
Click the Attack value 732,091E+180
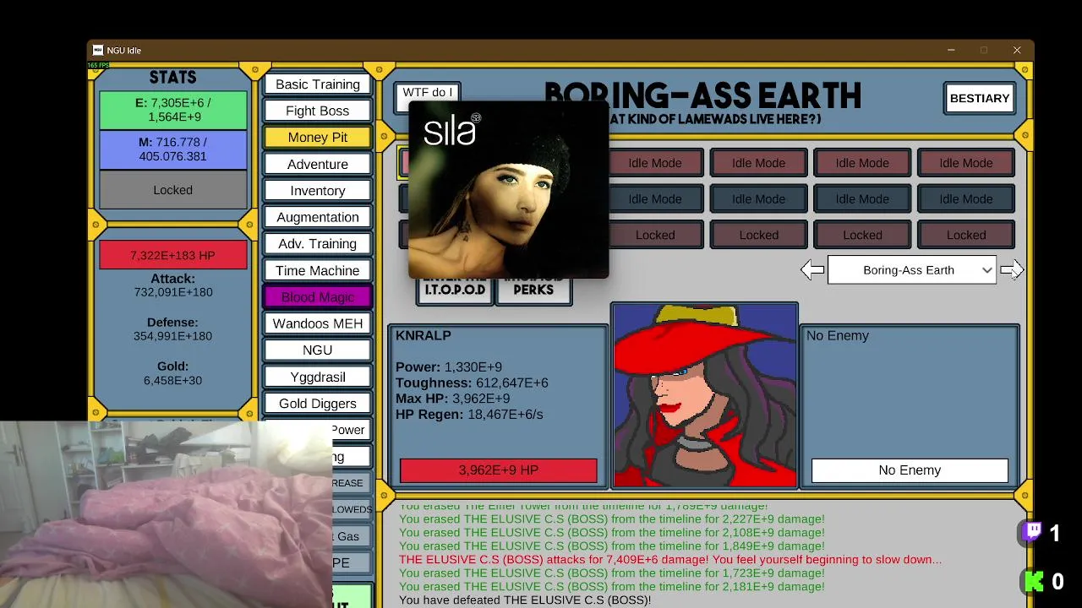click(x=173, y=292)
